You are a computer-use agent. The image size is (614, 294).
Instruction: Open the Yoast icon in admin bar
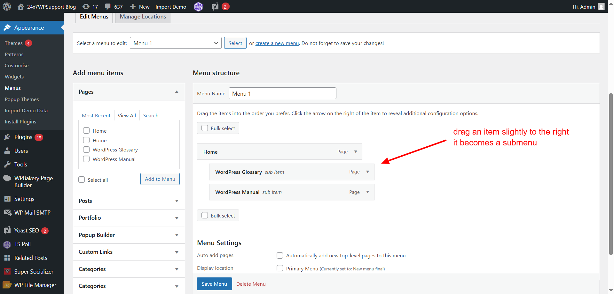pyautogui.click(x=215, y=6)
